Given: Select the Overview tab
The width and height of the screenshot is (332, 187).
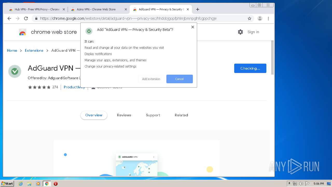Looking at the screenshot, I should (x=94, y=115).
